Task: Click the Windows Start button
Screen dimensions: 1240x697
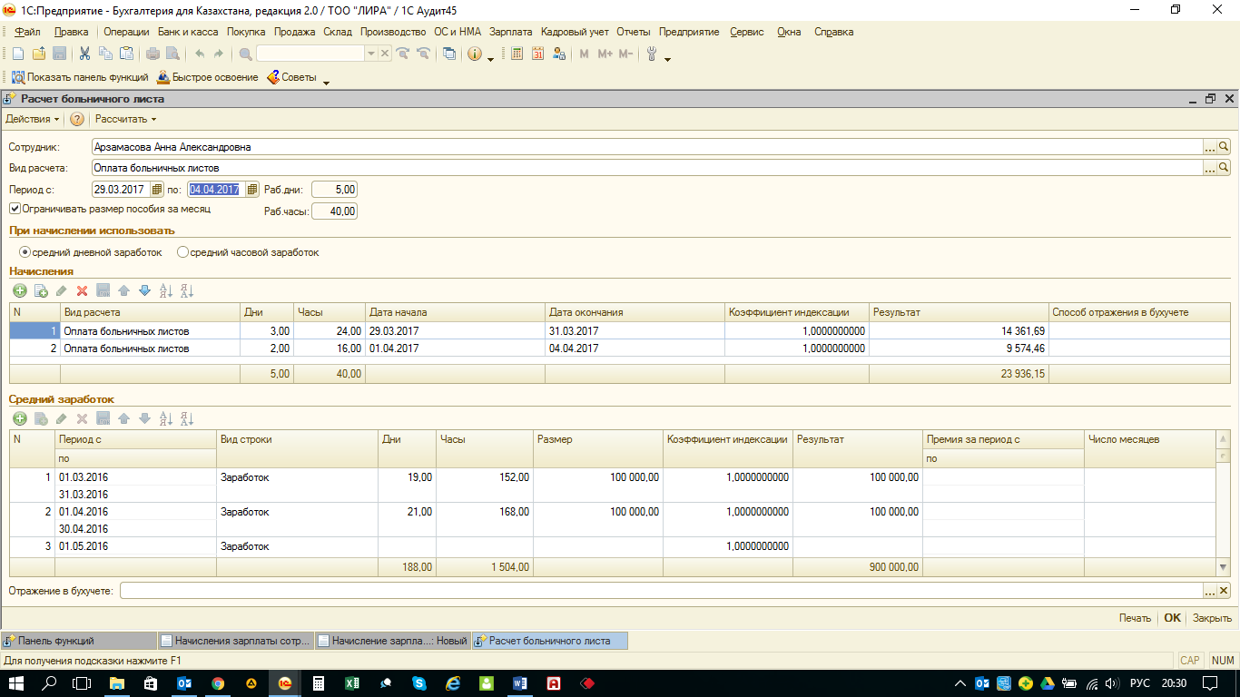Action: (16, 682)
